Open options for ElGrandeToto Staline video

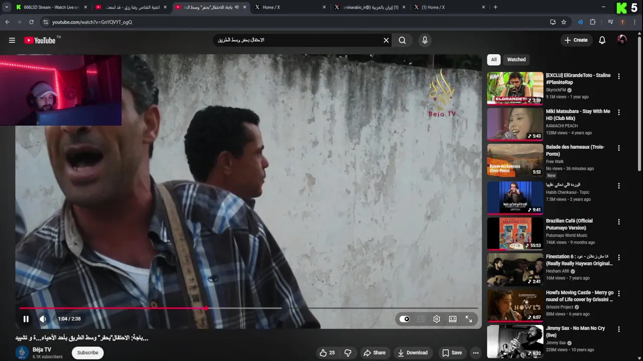click(619, 76)
